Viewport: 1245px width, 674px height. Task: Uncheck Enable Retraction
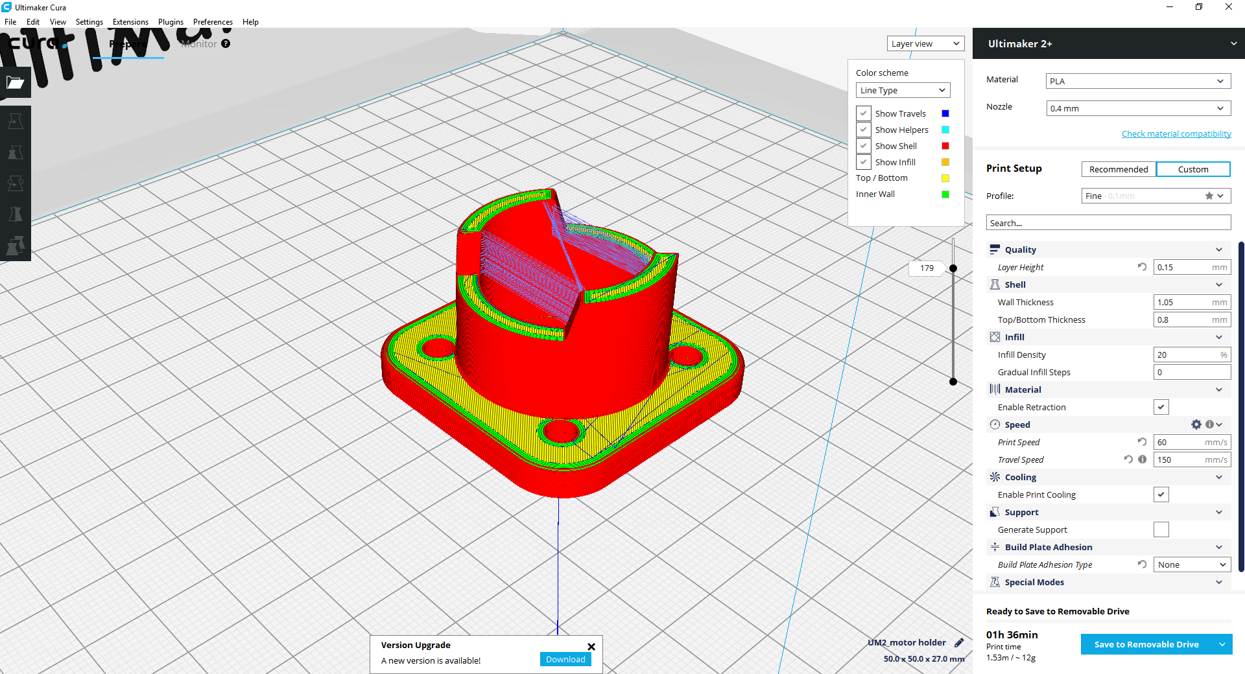pos(1161,407)
